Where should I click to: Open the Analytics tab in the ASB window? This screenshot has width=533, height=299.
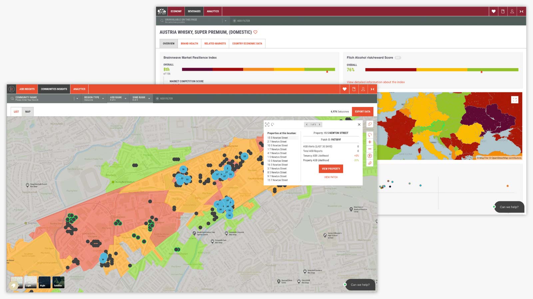tap(79, 89)
